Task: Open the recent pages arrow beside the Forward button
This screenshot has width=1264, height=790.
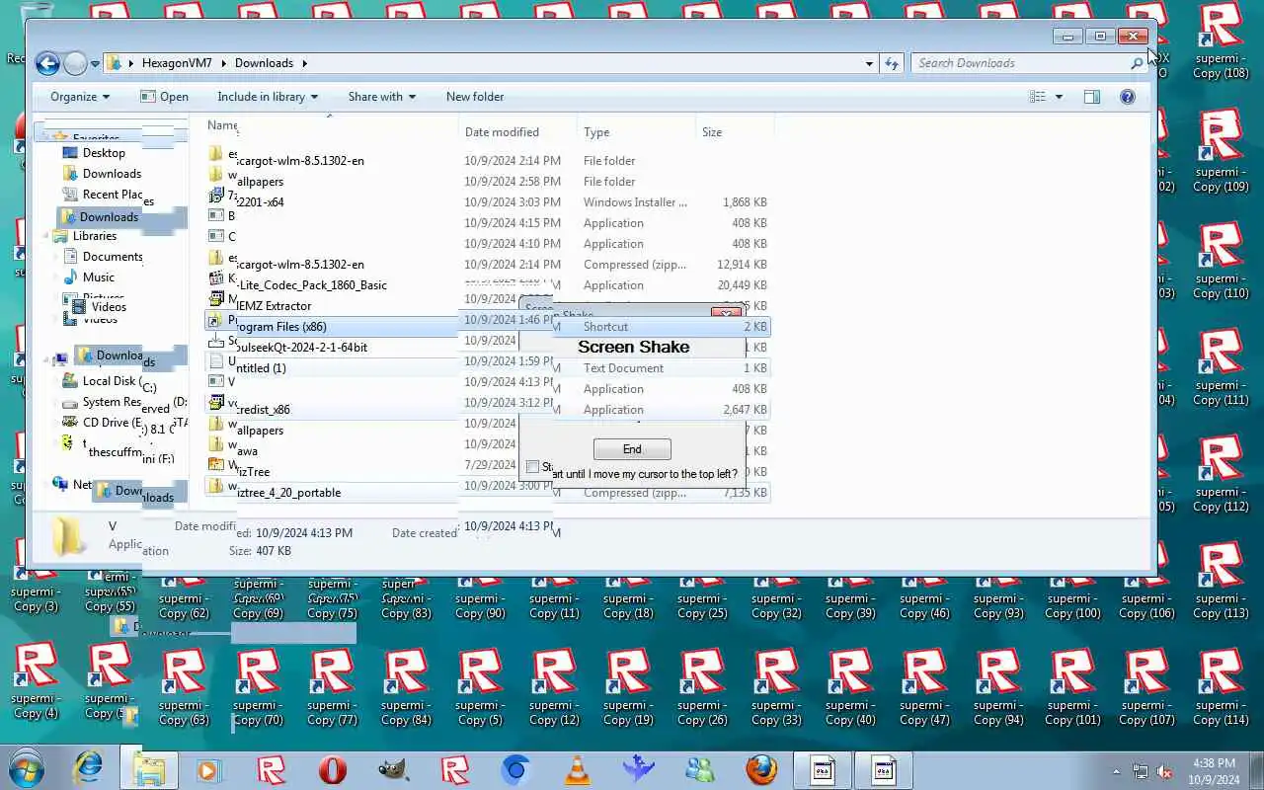Action: tap(95, 64)
